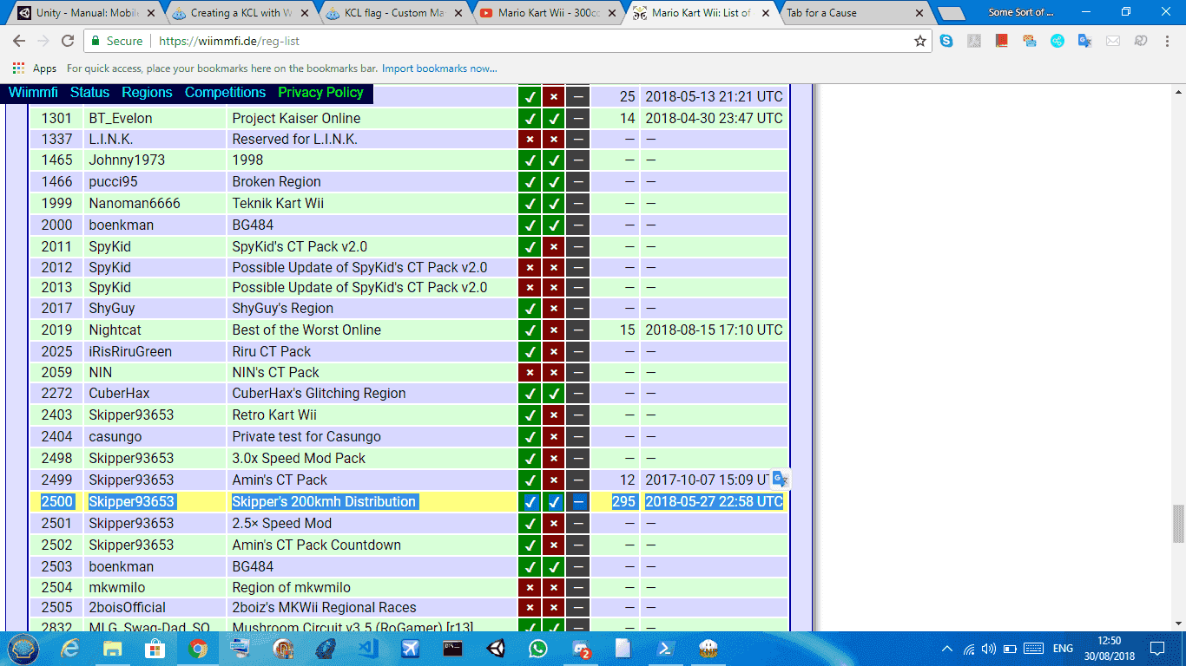Open File Explorer from taskbar

113,649
